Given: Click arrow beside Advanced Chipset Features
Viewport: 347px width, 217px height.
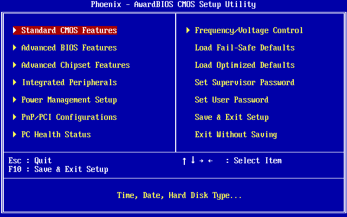Looking at the screenshot, I should click(15, 65).
